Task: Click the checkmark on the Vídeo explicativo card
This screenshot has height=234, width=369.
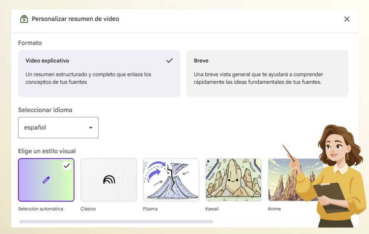Action: (169, 60)
